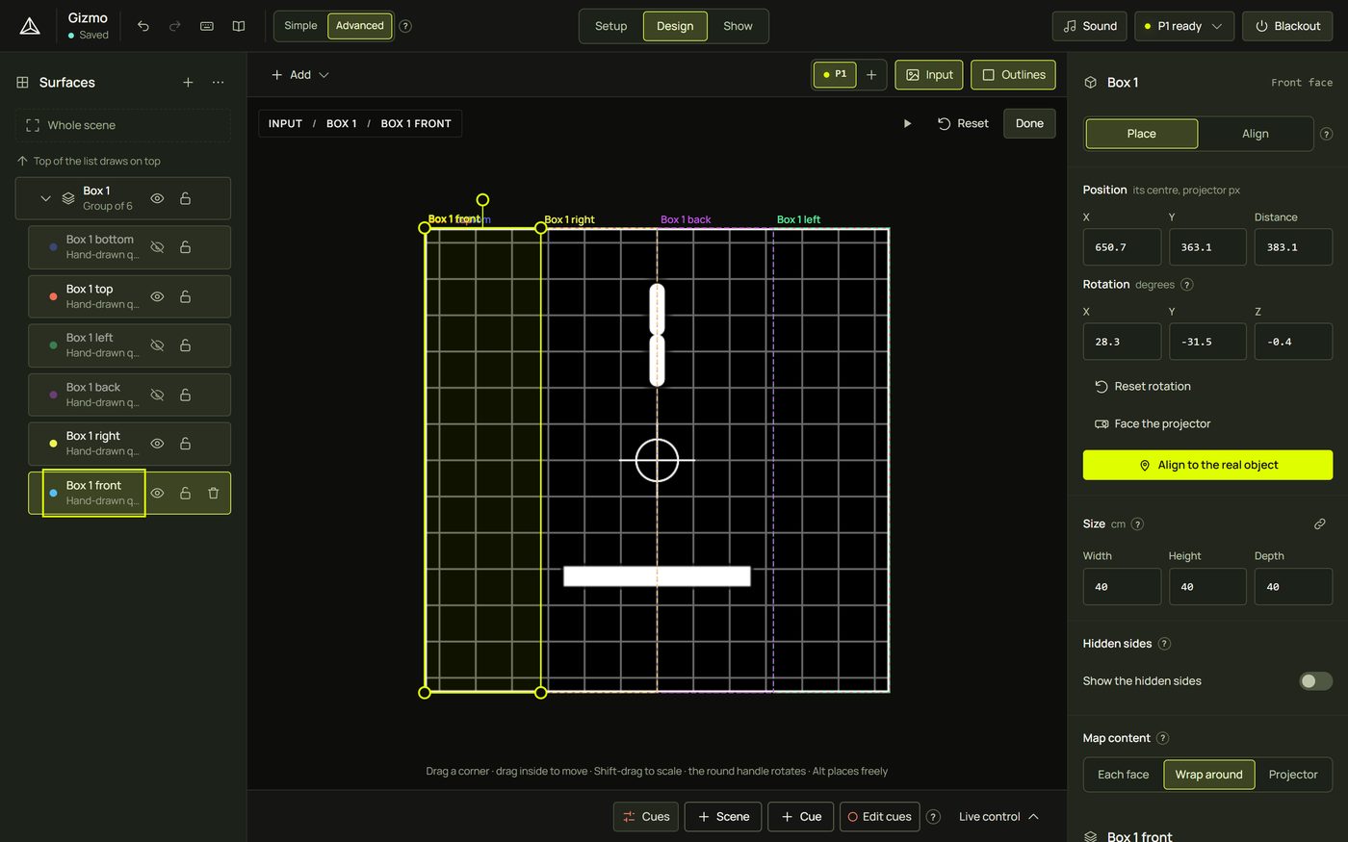Click Reset rotation
This screenshot has width=1348, height=842.
pyautogui.click(x=1143, y=387)
